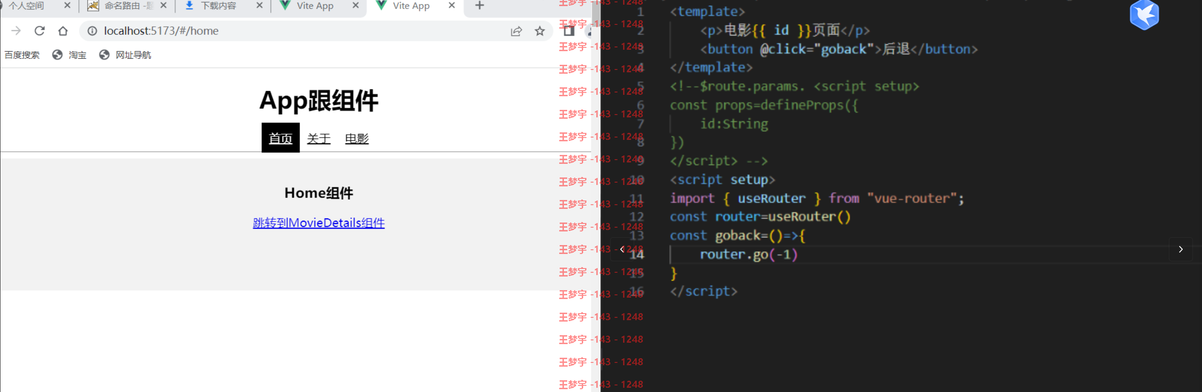Click the site info icon in address bar
Viewport: 1202px width, 392px height.
click(92, 31)
